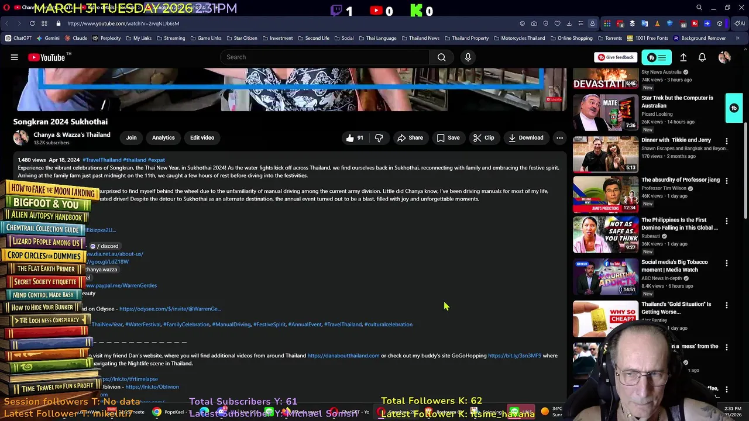Click the browser top-right search magnifier
Image resolution: width=749 pixels, height=421 pixels.
pos(699,8)
